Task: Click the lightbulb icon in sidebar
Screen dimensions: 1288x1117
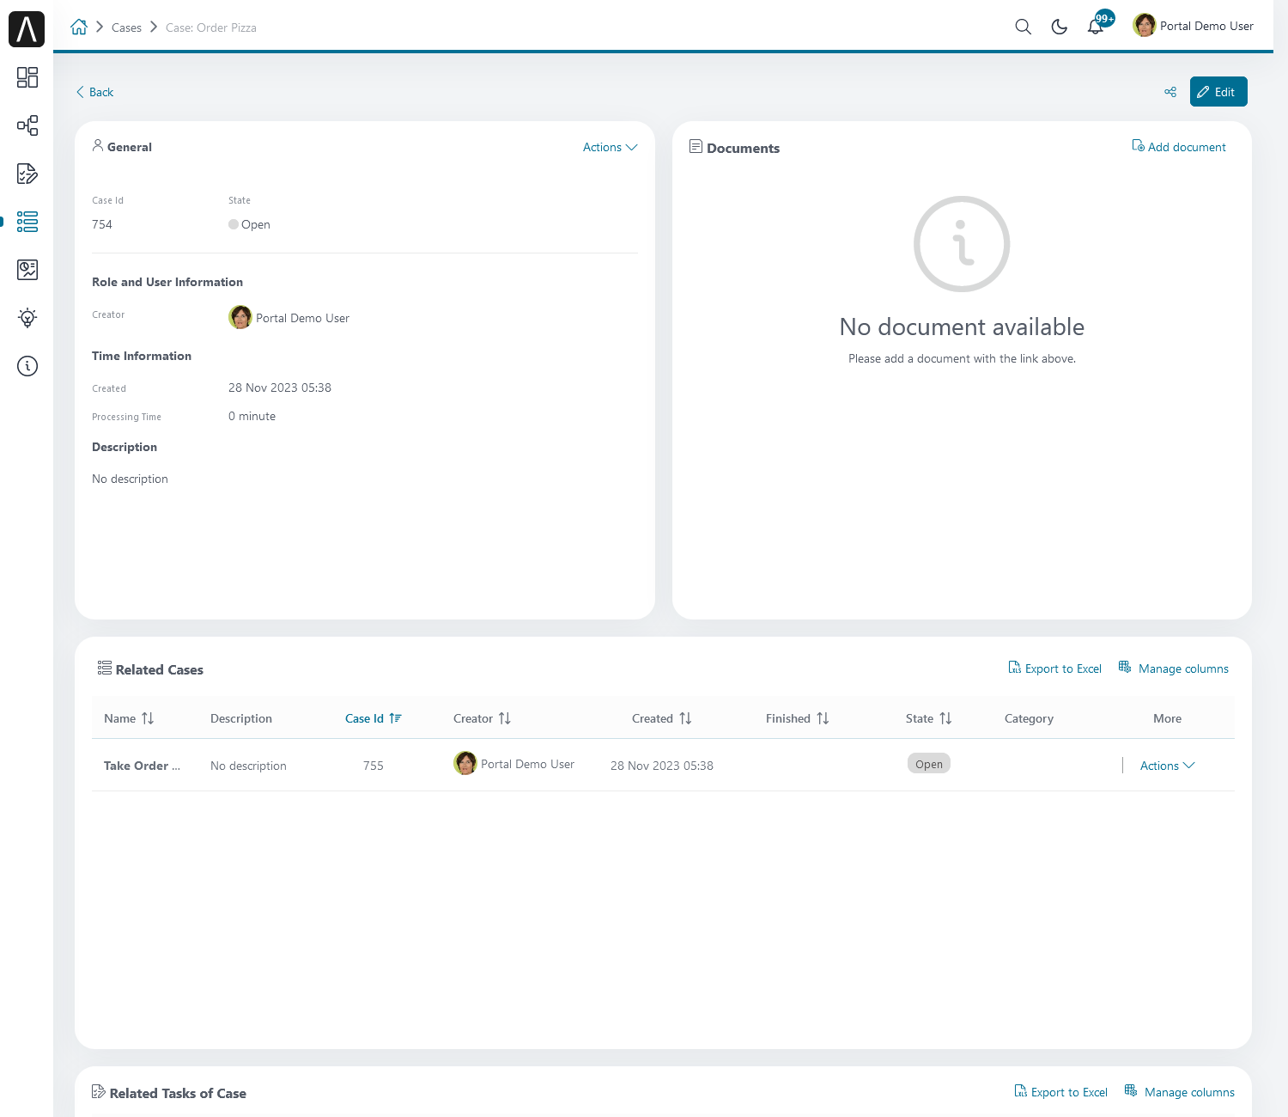Action: (27, 318)
